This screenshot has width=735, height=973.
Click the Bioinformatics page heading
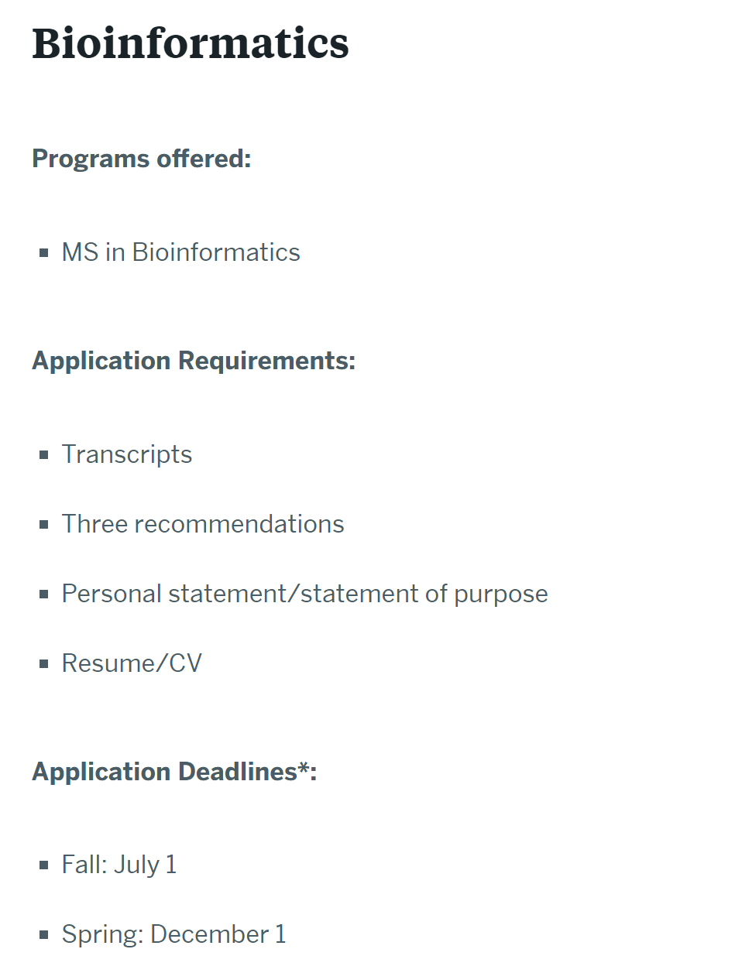point(191,43)
